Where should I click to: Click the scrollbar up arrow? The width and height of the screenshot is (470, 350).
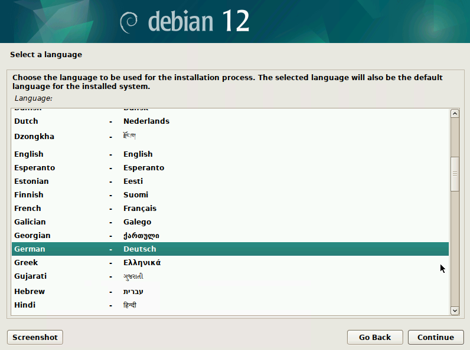(x=455, y=113)
